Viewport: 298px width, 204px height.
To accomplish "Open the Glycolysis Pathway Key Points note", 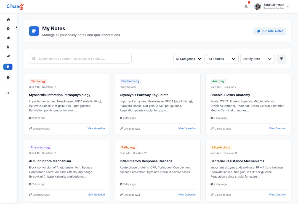I will [144, 95].
